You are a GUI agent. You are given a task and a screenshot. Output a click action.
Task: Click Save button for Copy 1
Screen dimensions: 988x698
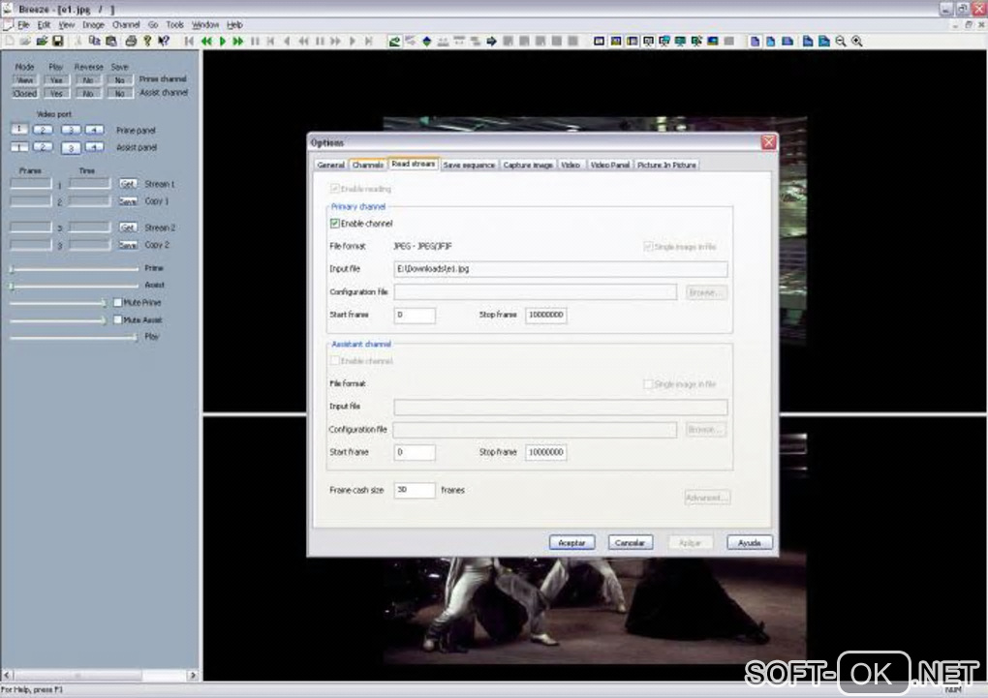click(x=128, y=201)
